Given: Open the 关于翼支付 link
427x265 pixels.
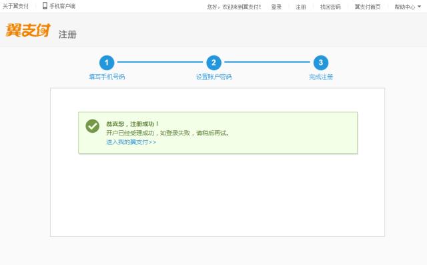Looking at the screenshot, I should (15, 6).
